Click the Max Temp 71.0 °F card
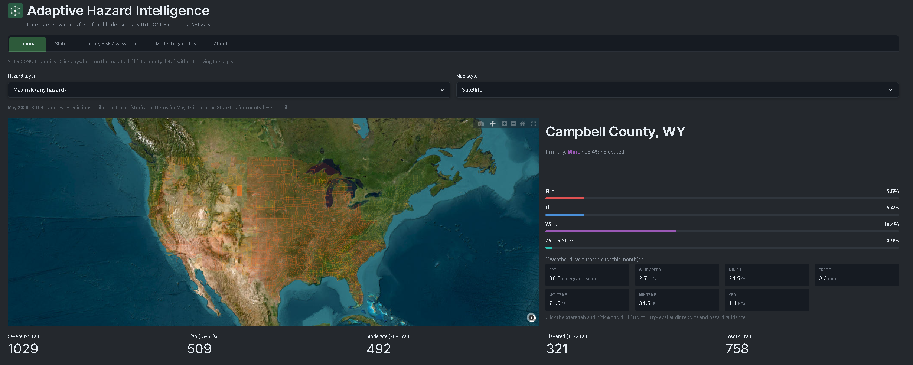The image size is (913, 365). tap(587, 300)
